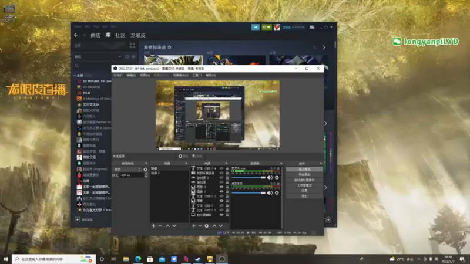Open Steam 商店 store tab
Image resolution: width=470 pixels, height=264 pixels.
pos(96,35)
